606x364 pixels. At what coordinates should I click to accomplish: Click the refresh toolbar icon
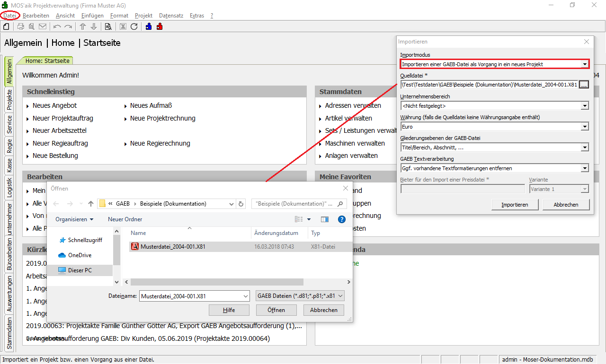pos(134,26)
